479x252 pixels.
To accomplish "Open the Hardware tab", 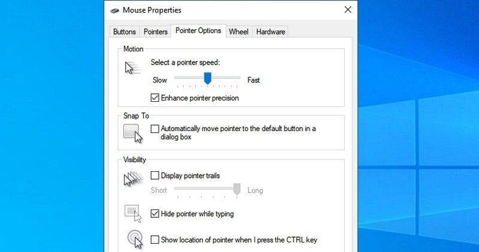I will (x=271, y=32).
